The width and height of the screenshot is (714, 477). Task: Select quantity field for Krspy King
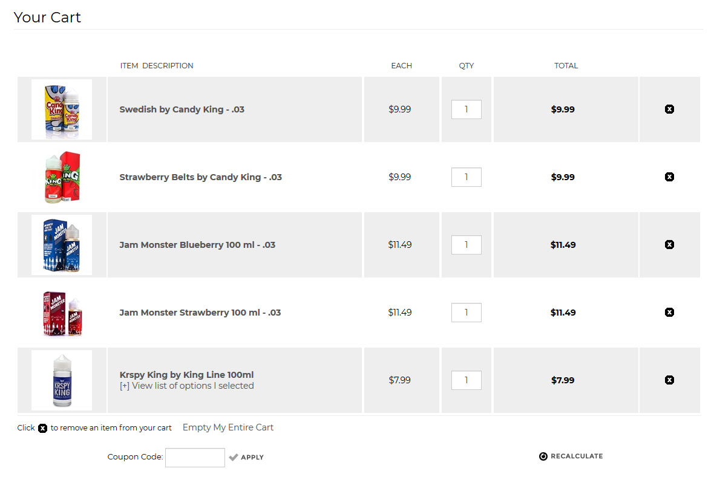point(467,380)
